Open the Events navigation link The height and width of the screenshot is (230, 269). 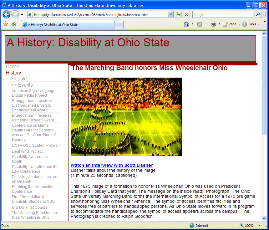(22, 85)
